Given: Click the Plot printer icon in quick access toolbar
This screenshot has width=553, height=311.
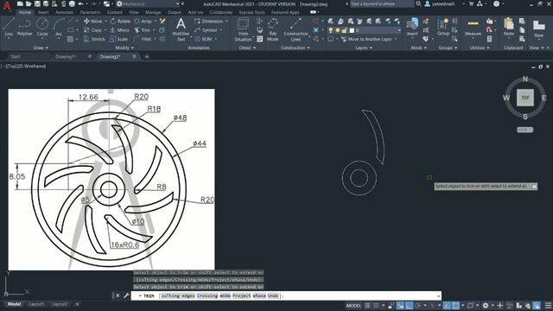Looking at the screenshot, I should 72,3.
